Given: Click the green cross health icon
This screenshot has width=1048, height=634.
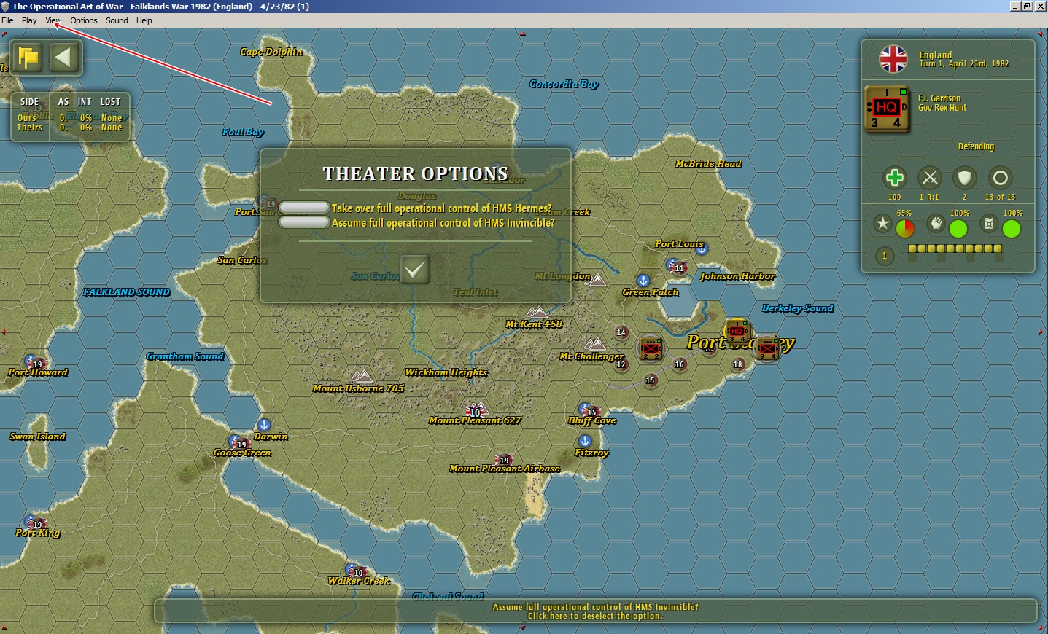Looking at the screenshot, I should (x=895, y=177).
